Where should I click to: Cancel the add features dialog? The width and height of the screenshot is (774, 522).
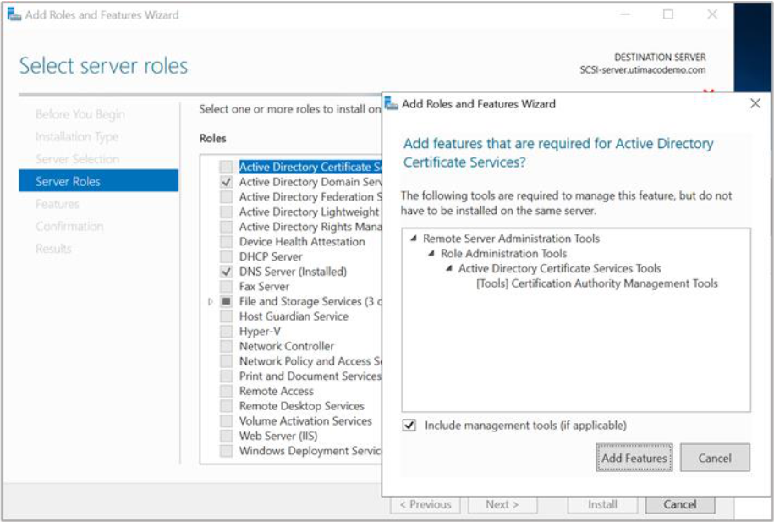point(714,458)
